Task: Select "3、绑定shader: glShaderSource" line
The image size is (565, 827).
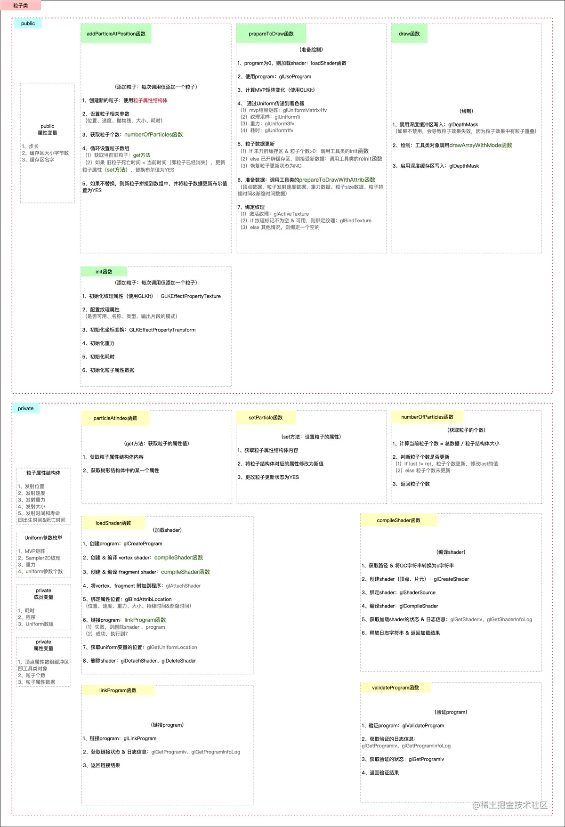Action: point(398,593)
